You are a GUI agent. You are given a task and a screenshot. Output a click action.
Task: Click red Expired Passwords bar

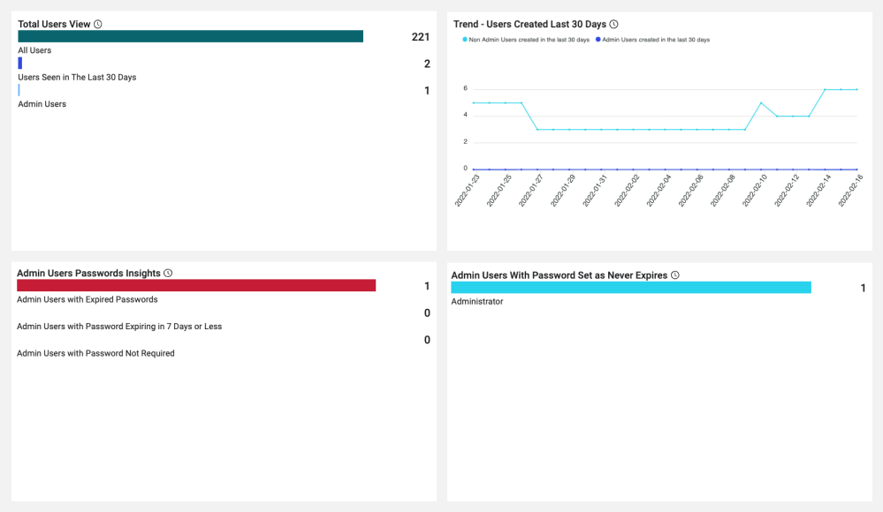pos(196,285)
